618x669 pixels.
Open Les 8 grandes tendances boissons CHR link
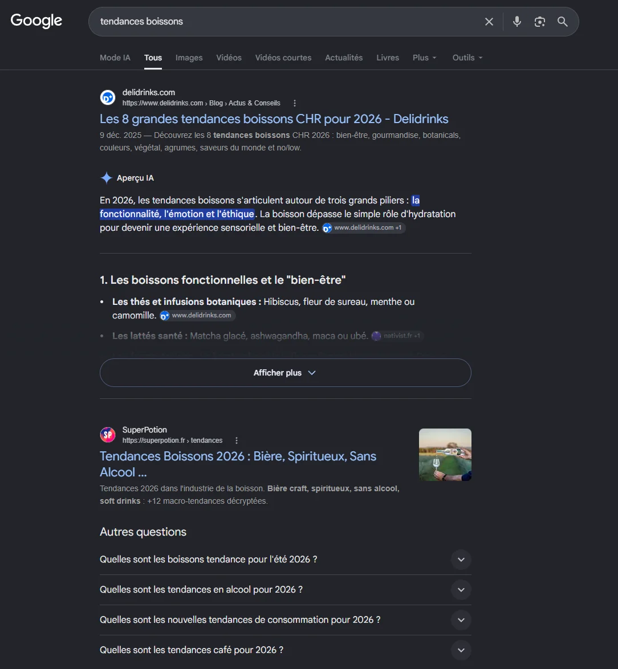click(x=274, y=119)
